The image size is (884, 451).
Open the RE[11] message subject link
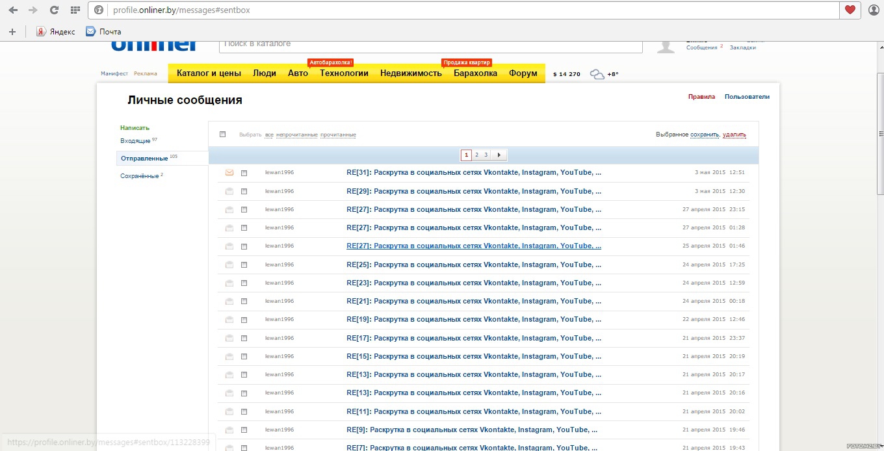[x=474, y=411]
